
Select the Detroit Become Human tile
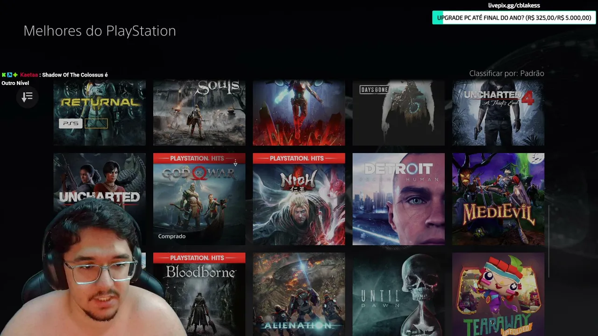tap(399, 199)
